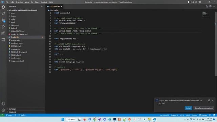Open LICENSE.md file
217x122 pixels.
coord(26,46)
